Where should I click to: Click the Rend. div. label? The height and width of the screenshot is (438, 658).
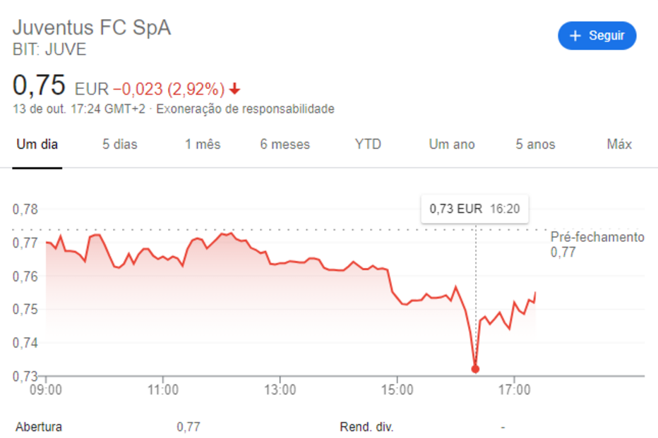coord(366,427)
